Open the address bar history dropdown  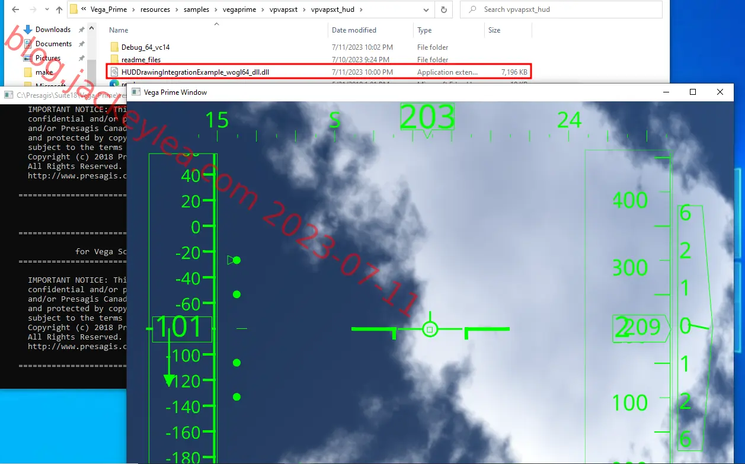(x=426, y=9)
